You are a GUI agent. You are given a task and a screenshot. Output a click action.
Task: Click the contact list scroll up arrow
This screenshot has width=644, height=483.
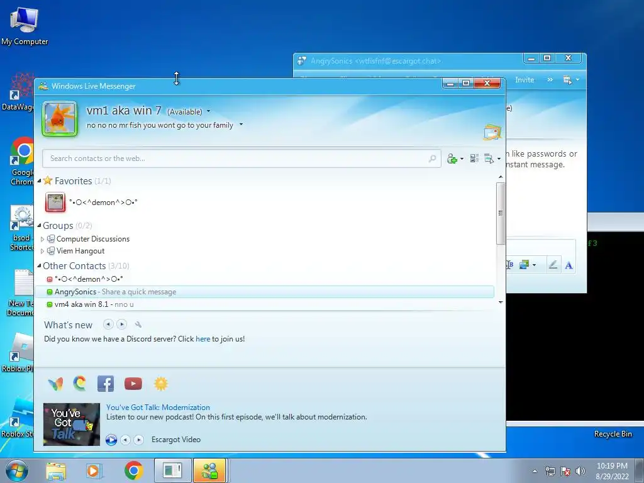pos(500,177)
